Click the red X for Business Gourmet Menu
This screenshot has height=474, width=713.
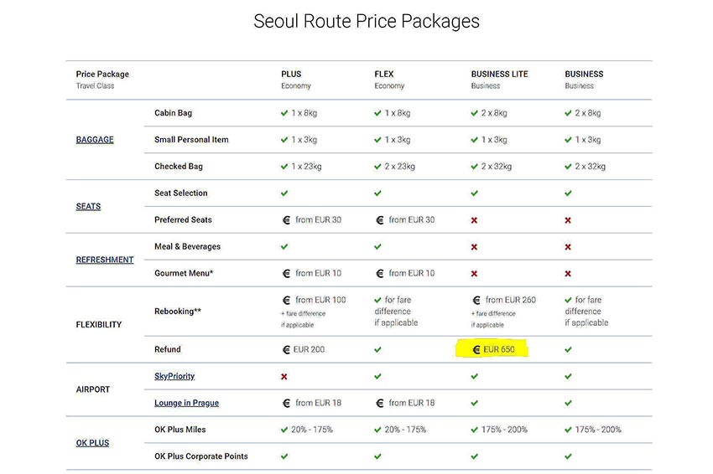tap(568, 274)
